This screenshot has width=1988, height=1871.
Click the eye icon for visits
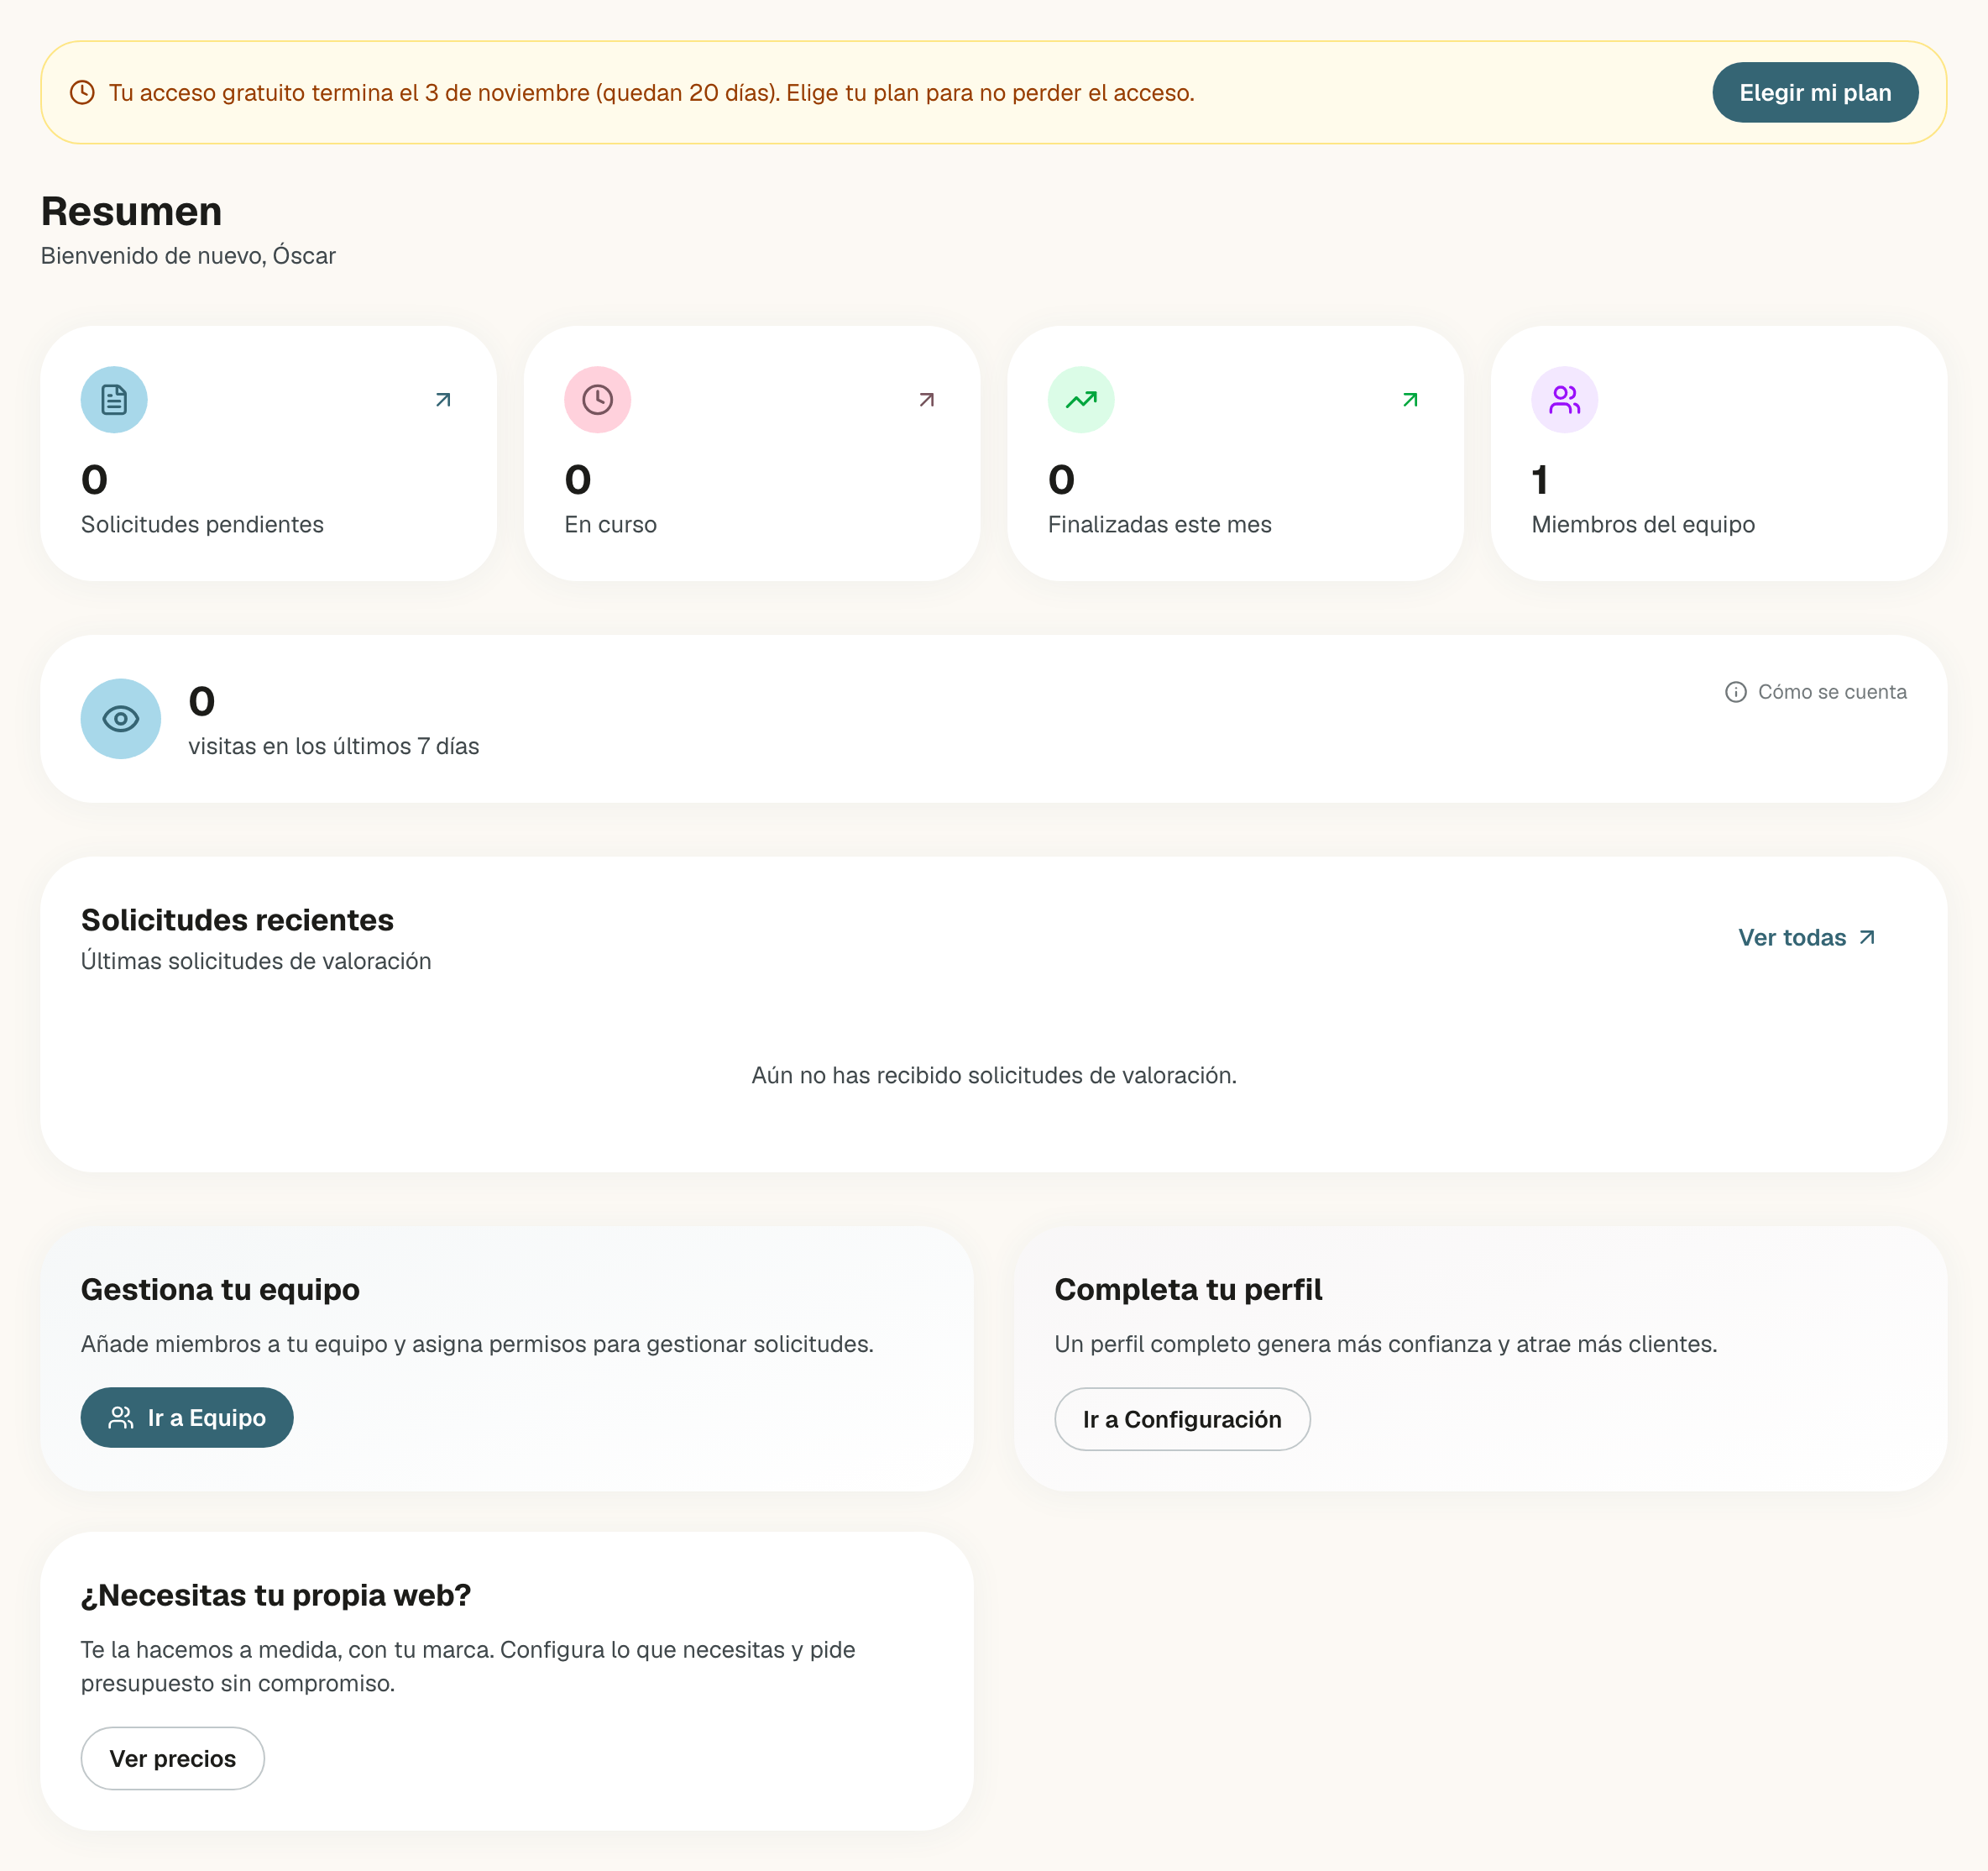pyautogui.click(x=121, y=718)
